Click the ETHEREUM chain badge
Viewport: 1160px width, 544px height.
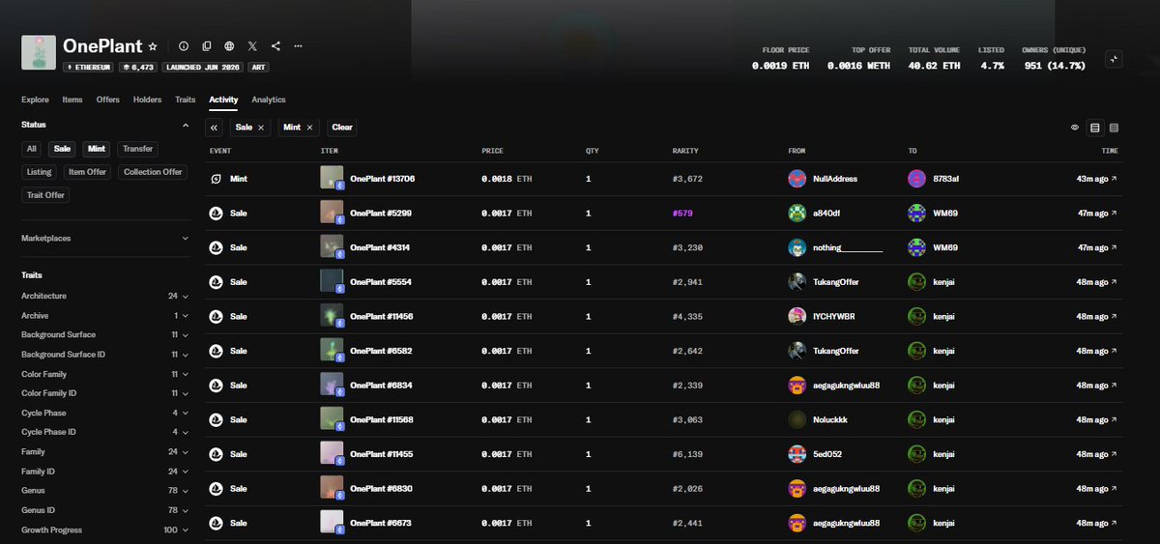88,68
